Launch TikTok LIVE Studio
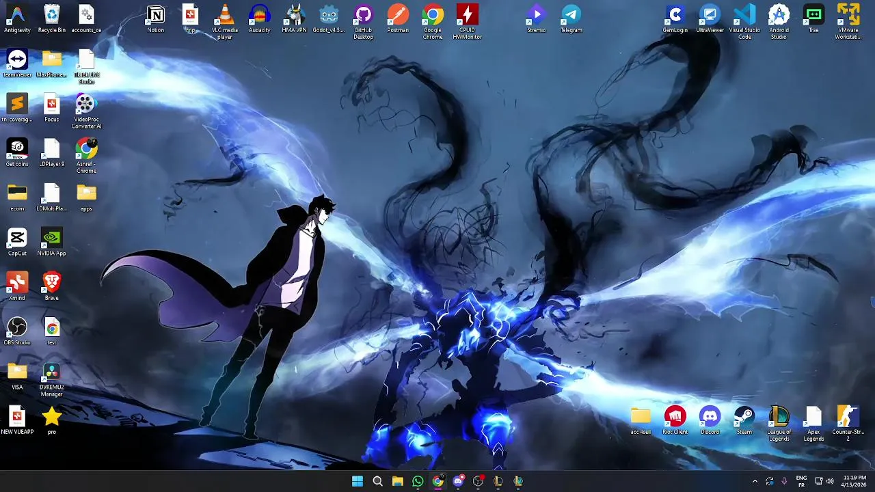The height and width of the screenshot is (492, 875). click(86, 67)
